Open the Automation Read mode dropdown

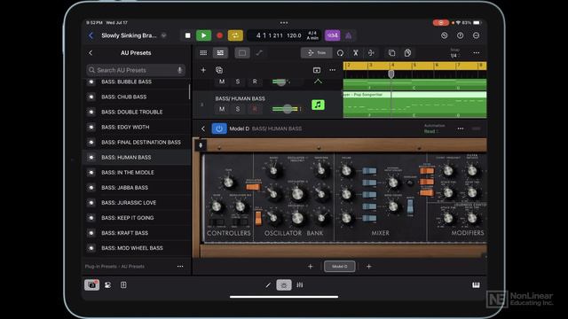(x=434, y=128)
